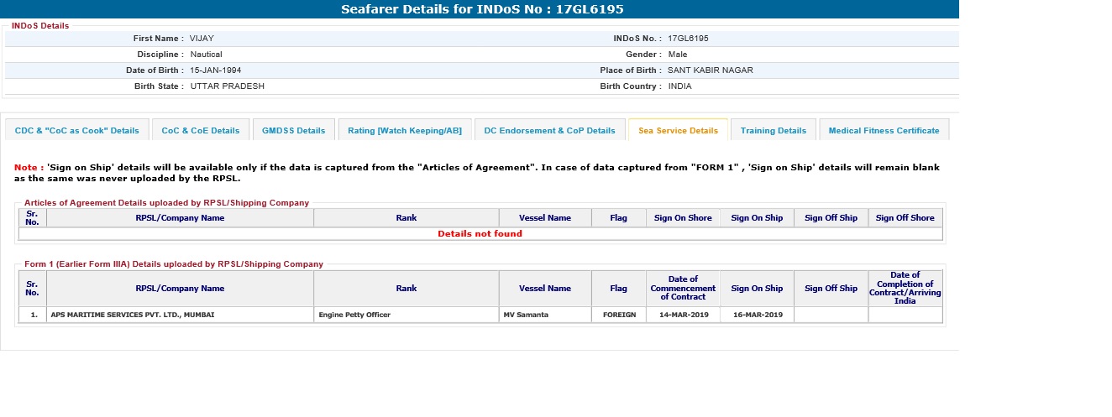Switch to the CoC & CoE Details tab
This screenshot has width=1112, height=417.
201,131
